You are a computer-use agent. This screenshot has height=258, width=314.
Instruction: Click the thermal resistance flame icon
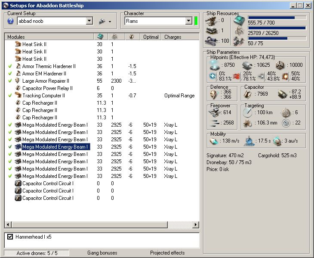237,76
